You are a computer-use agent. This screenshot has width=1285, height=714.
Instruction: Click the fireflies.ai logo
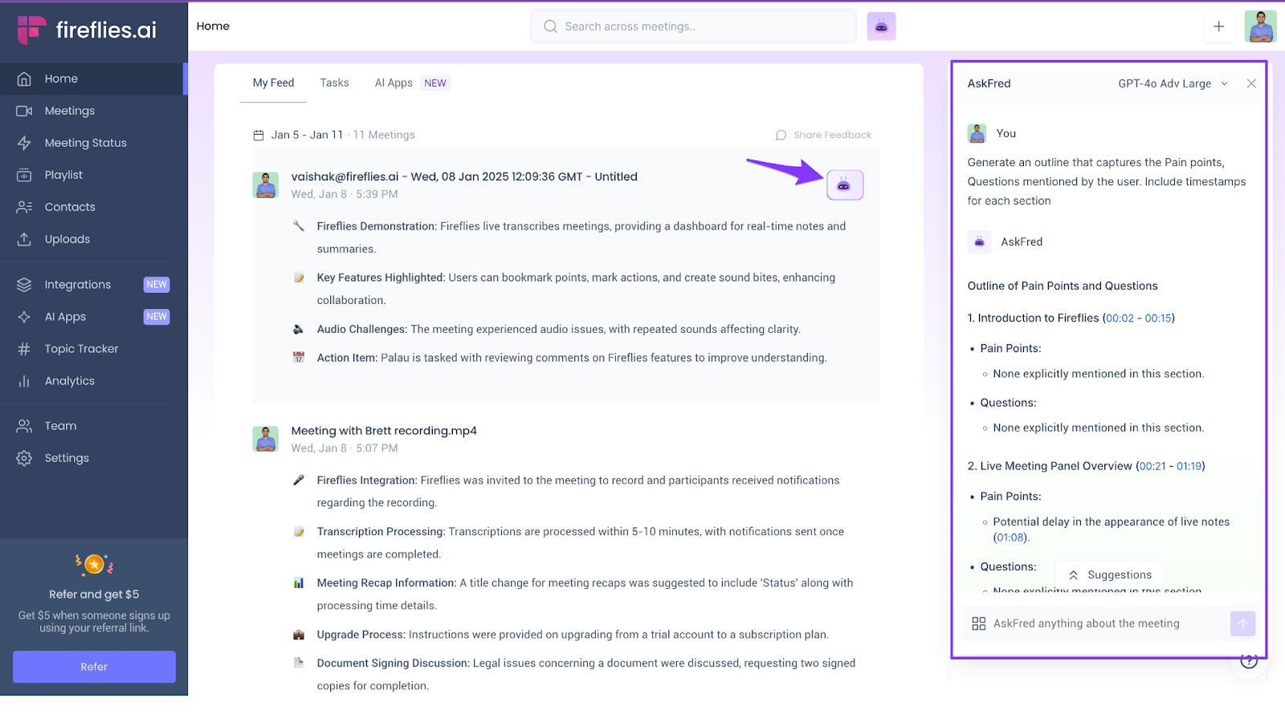[87, 30]
